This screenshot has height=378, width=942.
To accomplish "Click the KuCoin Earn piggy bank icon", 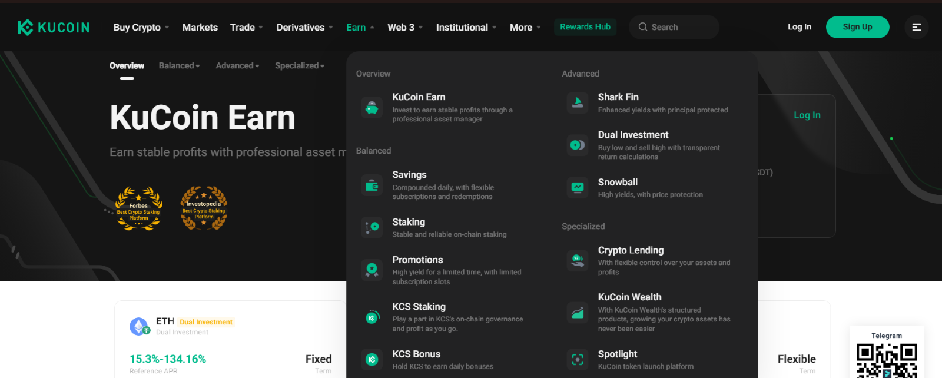I will click(x=372, y=108).
